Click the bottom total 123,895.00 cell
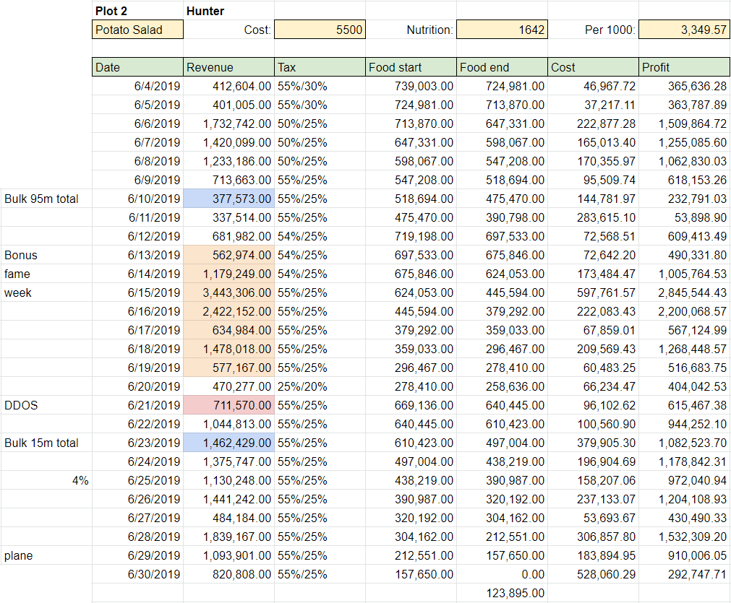This screenshot has height=603, width=731. [x=502, y=593]
